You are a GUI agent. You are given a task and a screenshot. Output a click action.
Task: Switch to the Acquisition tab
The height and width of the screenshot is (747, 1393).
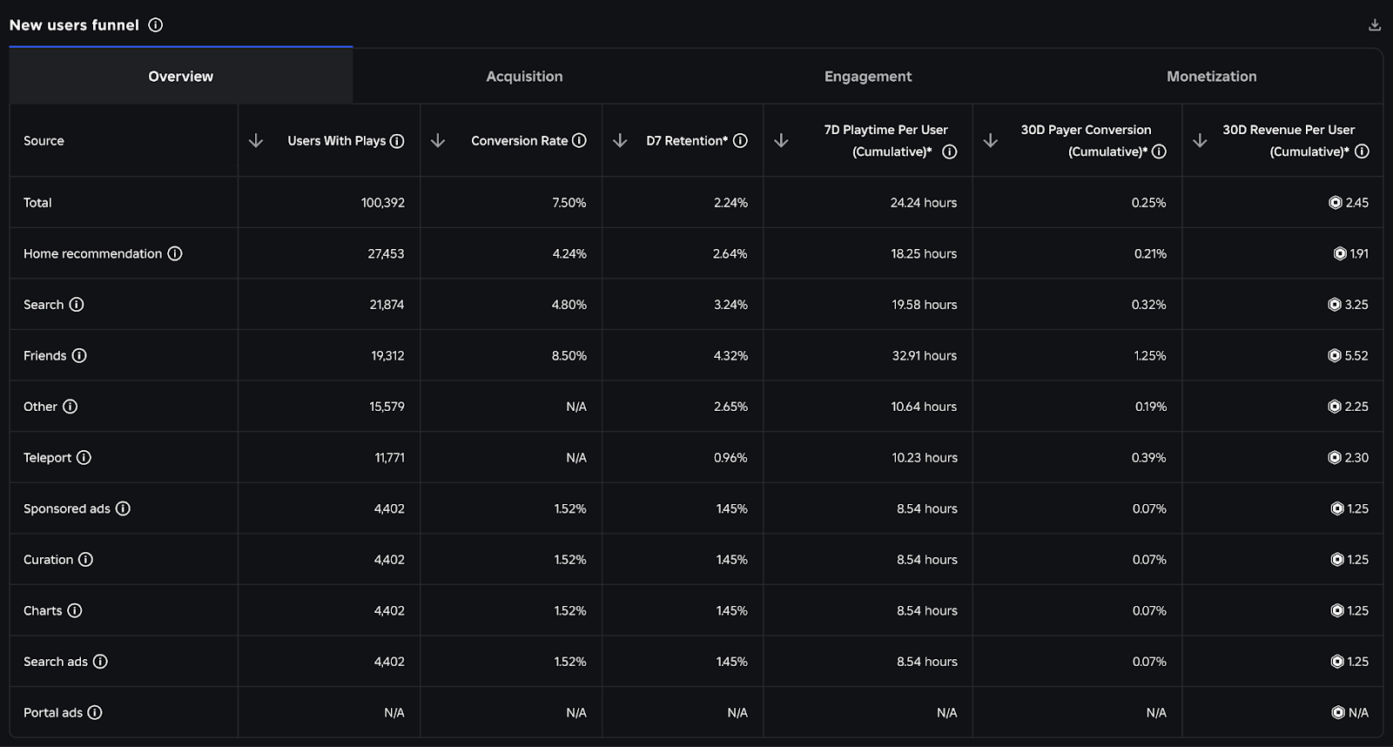point(524,77)
